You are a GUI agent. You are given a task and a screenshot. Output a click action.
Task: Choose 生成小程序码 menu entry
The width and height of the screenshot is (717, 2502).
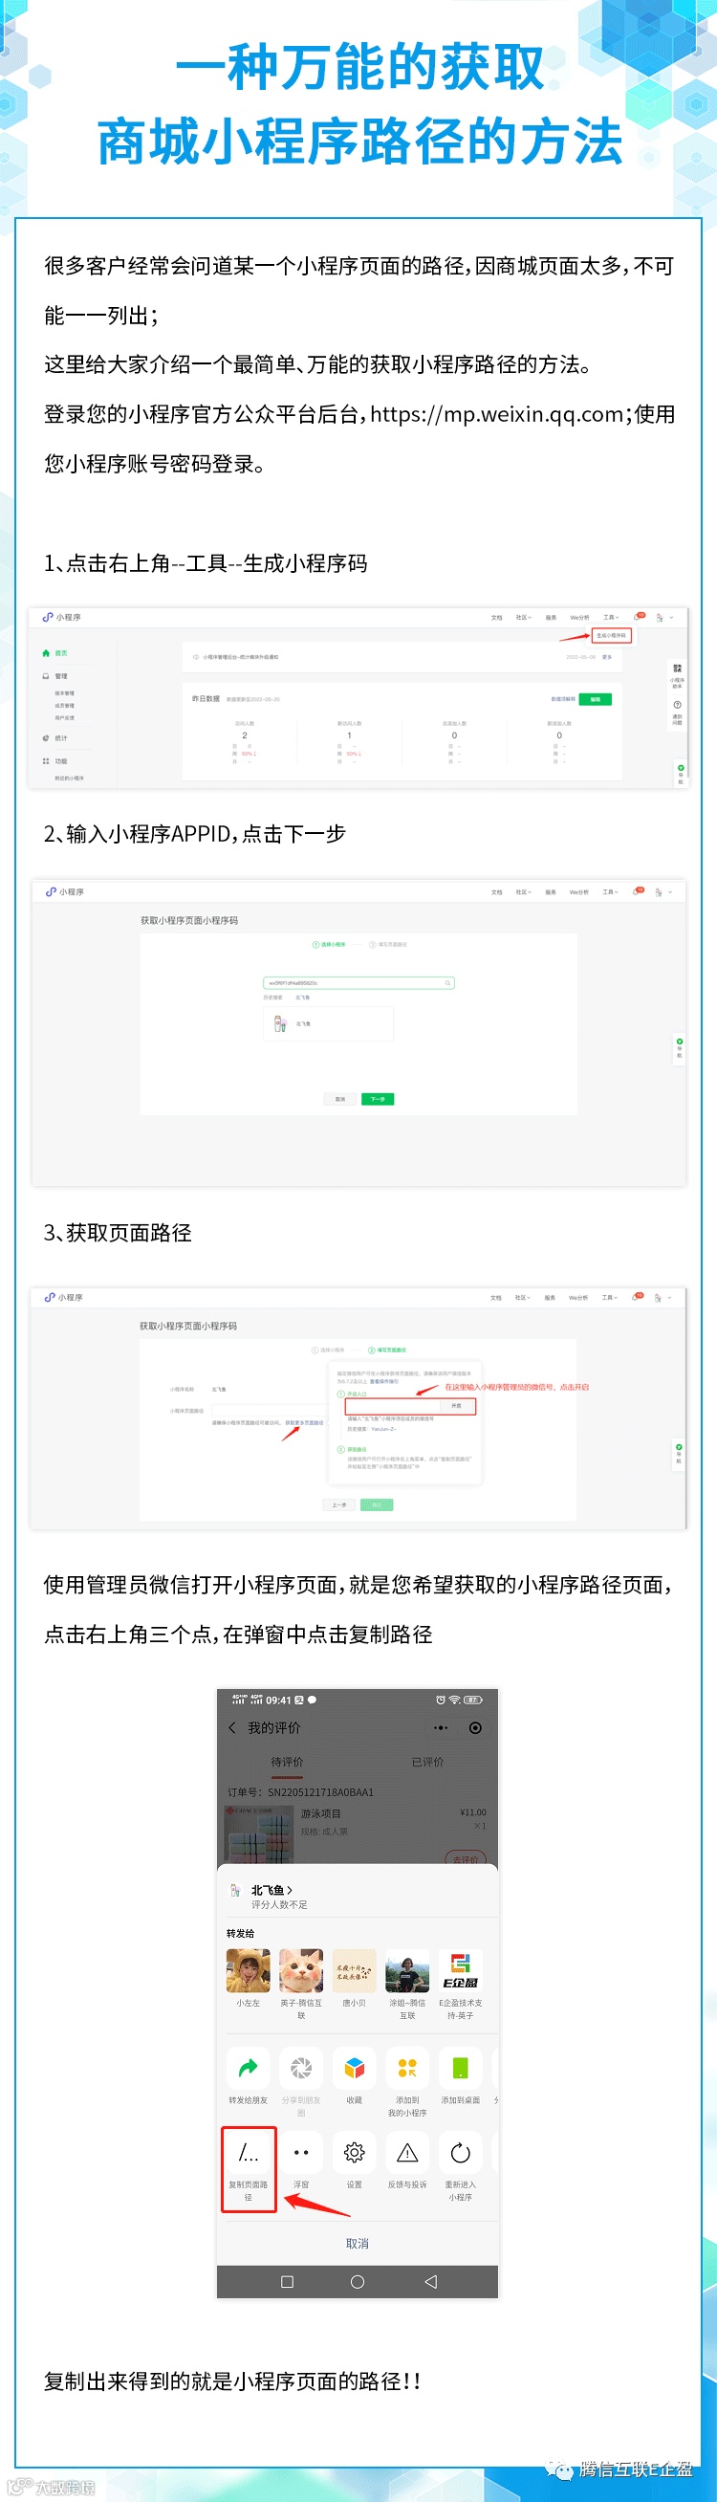(611, 635)
